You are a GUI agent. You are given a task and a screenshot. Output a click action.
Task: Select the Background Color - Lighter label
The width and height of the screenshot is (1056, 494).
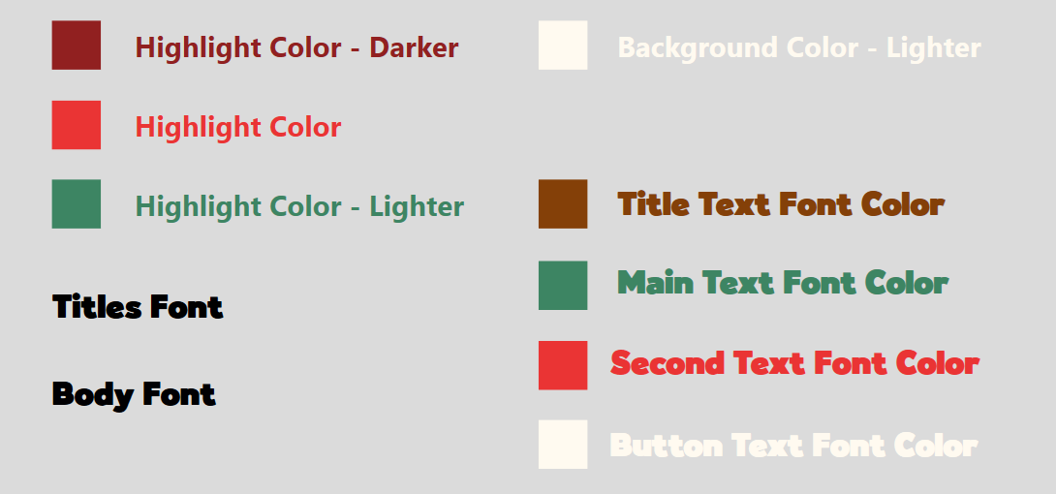click(x=799, y=47)
